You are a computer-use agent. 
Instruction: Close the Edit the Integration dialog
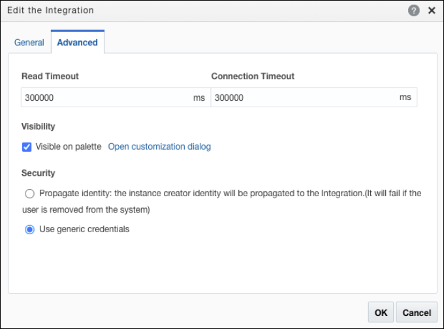(x=432, y=10)
